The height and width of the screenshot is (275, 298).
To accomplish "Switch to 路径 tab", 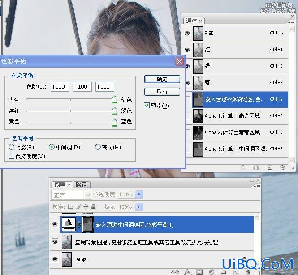I will (82, 185).
